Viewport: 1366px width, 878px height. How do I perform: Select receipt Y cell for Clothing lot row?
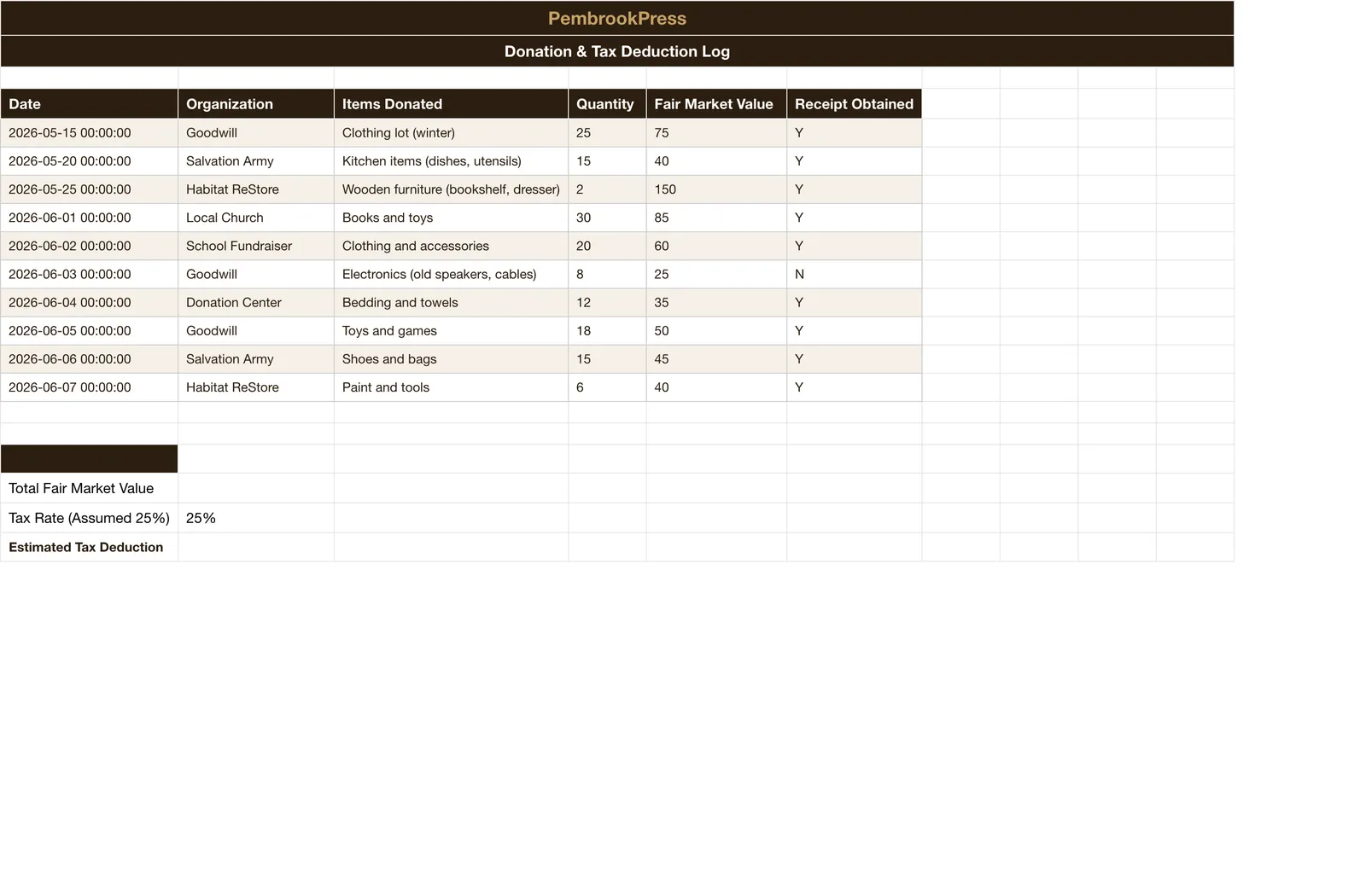(x=854, y=133)
